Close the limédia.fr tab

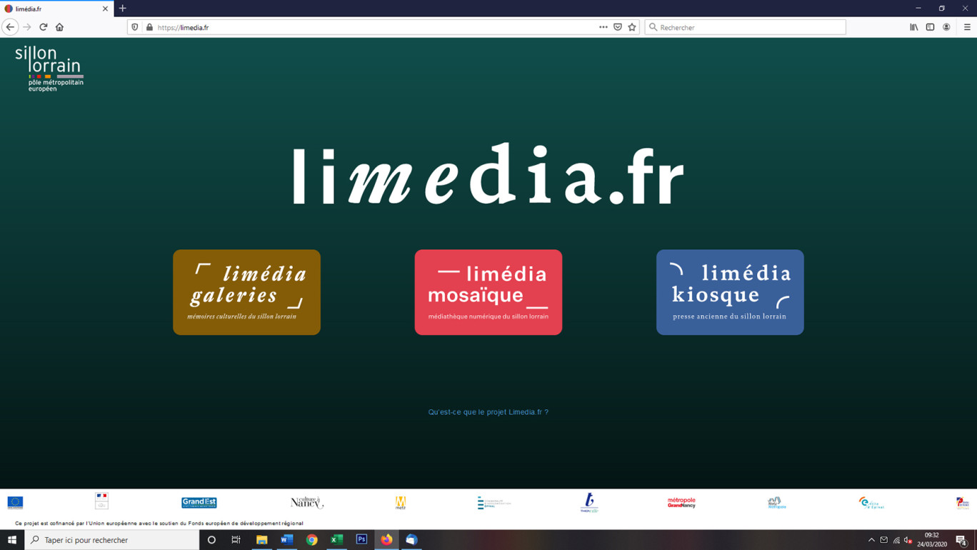coord(105,9)
